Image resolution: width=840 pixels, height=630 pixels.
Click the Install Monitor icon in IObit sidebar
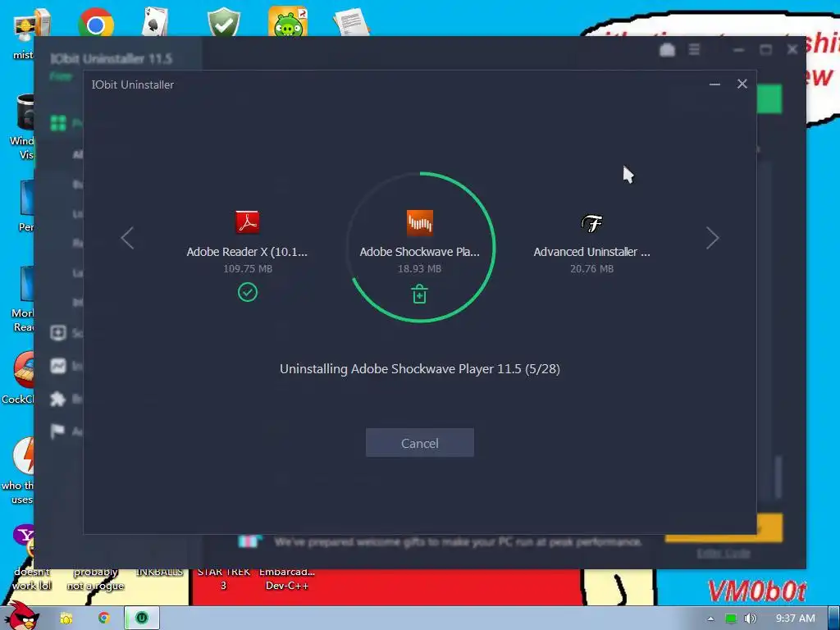(58, 366)
